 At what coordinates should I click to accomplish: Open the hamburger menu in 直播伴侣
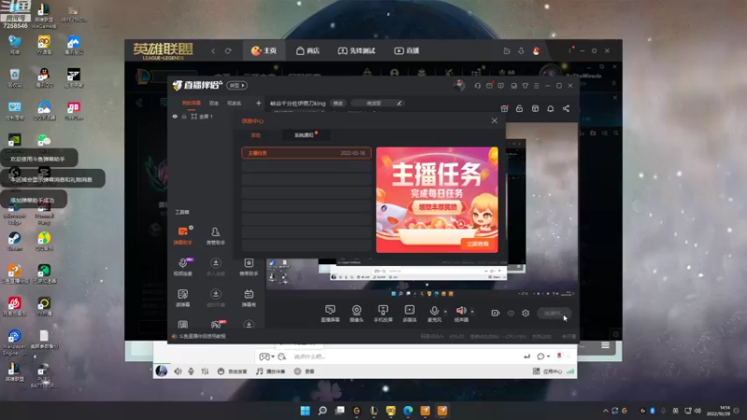pos(536,86)
